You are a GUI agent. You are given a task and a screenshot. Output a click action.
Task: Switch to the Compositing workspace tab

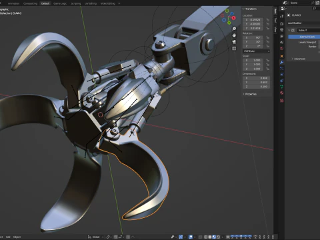point(30,3)
